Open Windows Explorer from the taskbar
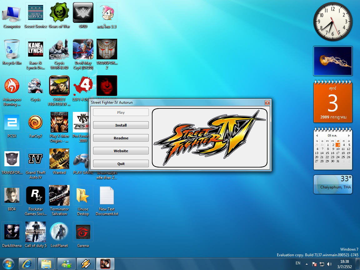The width and height of the screenshot is (360, 270). 46,264
